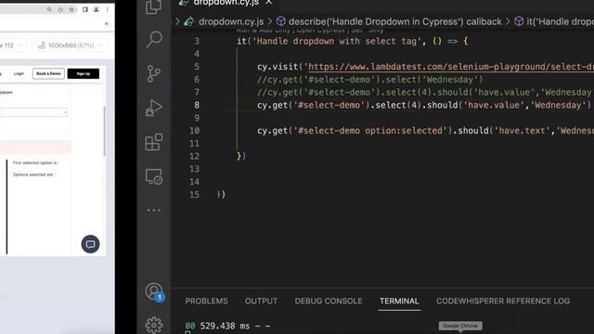The width and height of the screenshot is (594, 334).
Task: Click the share icon in Chrome address bar
Action: [60, 9]
